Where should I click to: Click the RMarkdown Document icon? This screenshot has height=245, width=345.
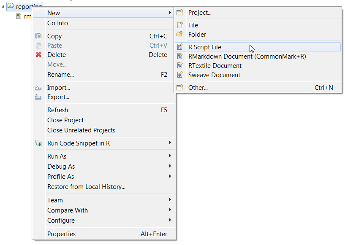(x=180, y=56)
